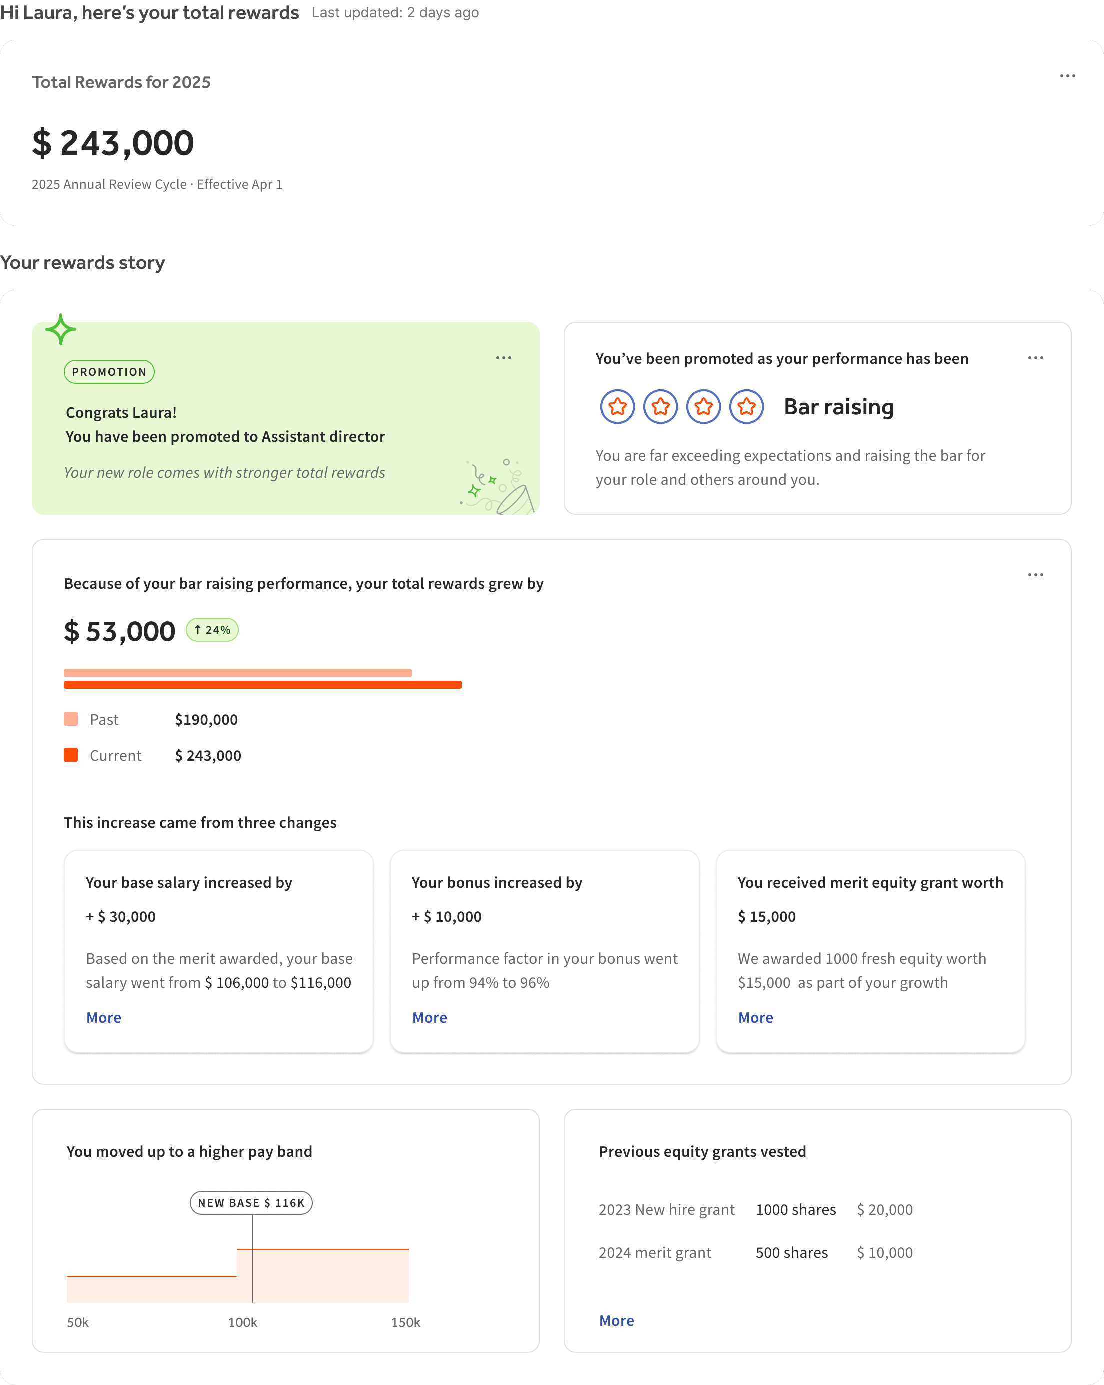Click the PROMOTION badge label

click(x=109, y=372)
